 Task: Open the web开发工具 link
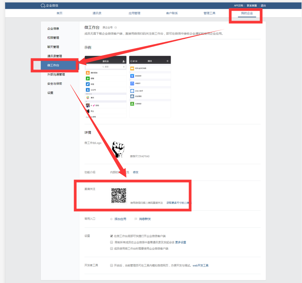[x=200, y=265]
